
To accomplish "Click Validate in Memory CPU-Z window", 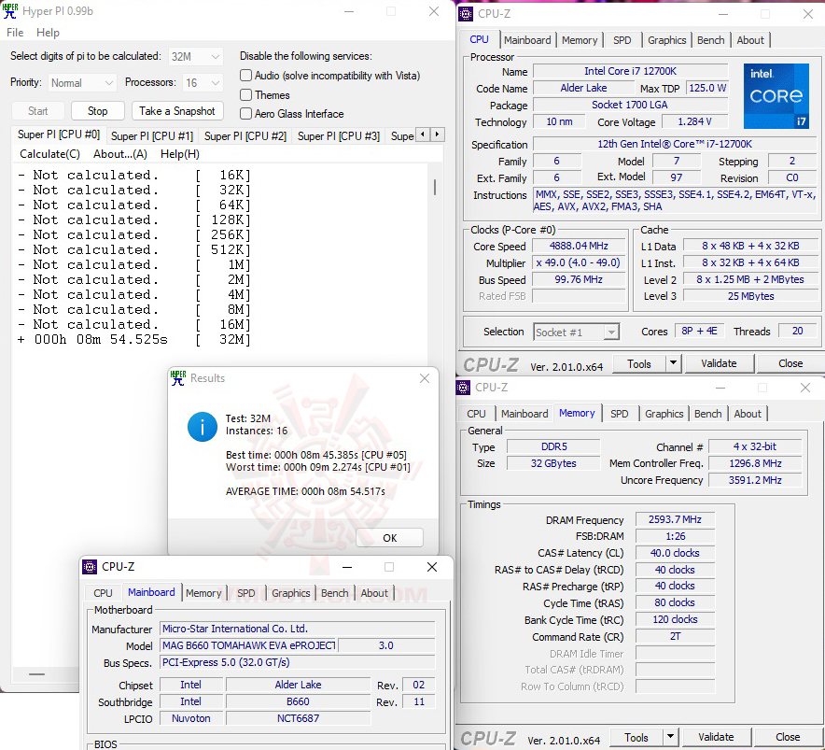I will 716,737.
